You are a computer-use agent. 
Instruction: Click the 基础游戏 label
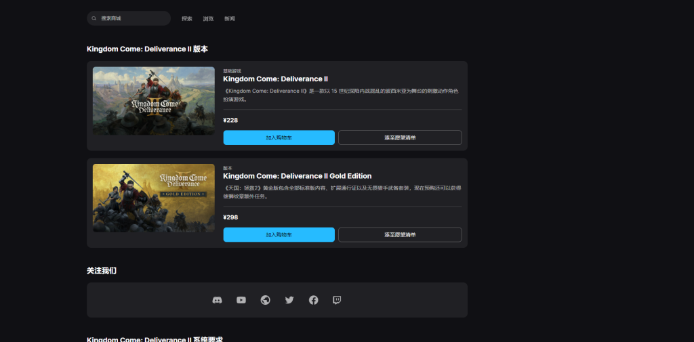pos(232,71)
